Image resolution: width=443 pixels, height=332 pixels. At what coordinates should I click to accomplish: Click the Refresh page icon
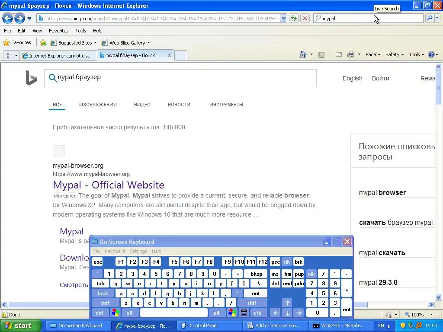(294, 18)
